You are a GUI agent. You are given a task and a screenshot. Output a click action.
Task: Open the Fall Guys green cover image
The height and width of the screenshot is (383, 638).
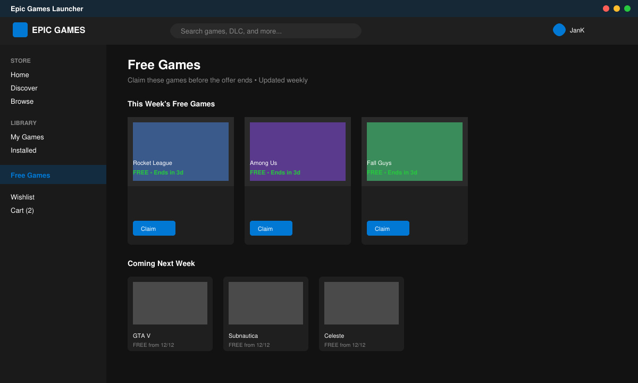click(415, 152)
